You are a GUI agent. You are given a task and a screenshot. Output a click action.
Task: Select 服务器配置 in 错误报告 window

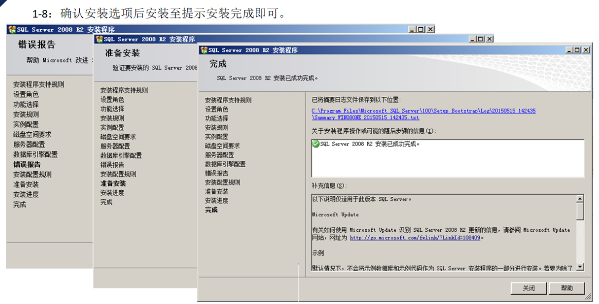29,145
